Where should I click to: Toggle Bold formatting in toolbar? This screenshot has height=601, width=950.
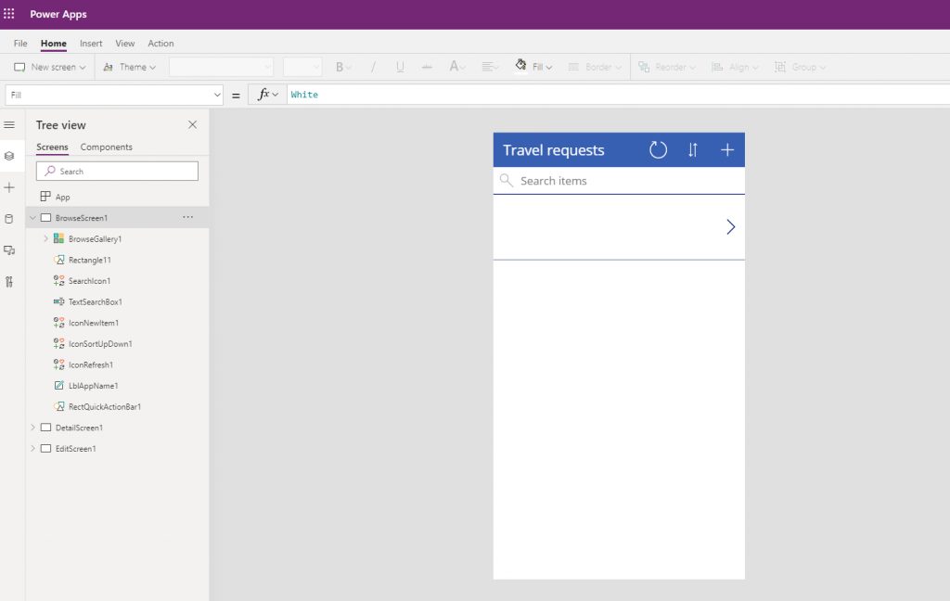click(x=340, y=68)
